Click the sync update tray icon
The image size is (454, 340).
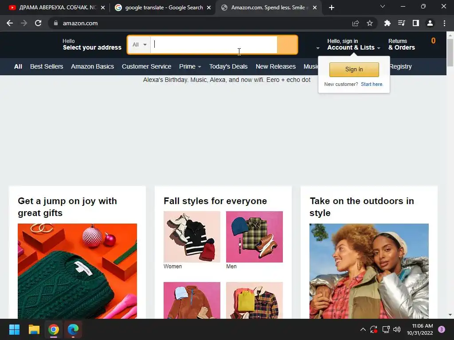tap(374, 329)
